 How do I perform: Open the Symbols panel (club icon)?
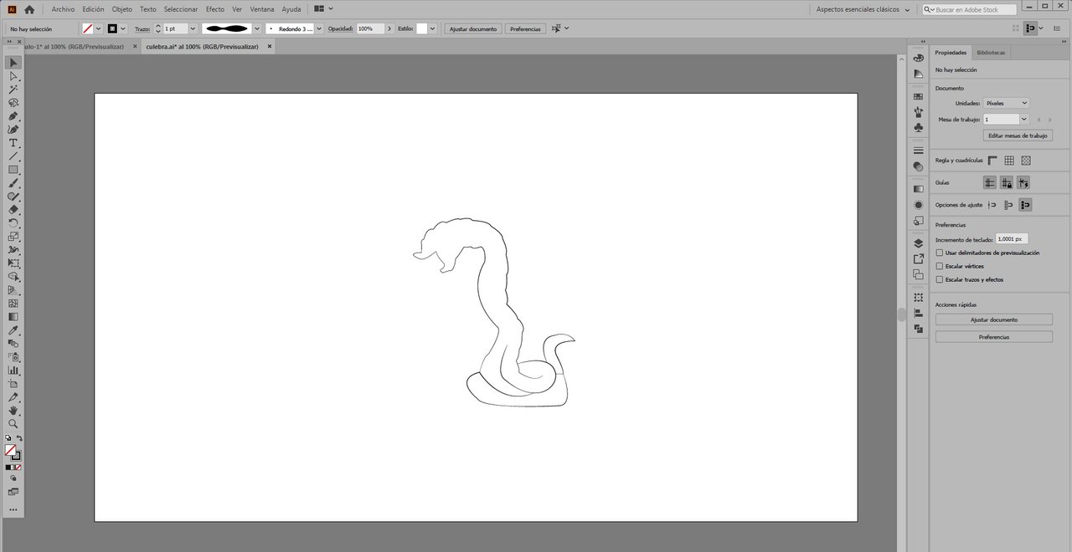point(918,127)
